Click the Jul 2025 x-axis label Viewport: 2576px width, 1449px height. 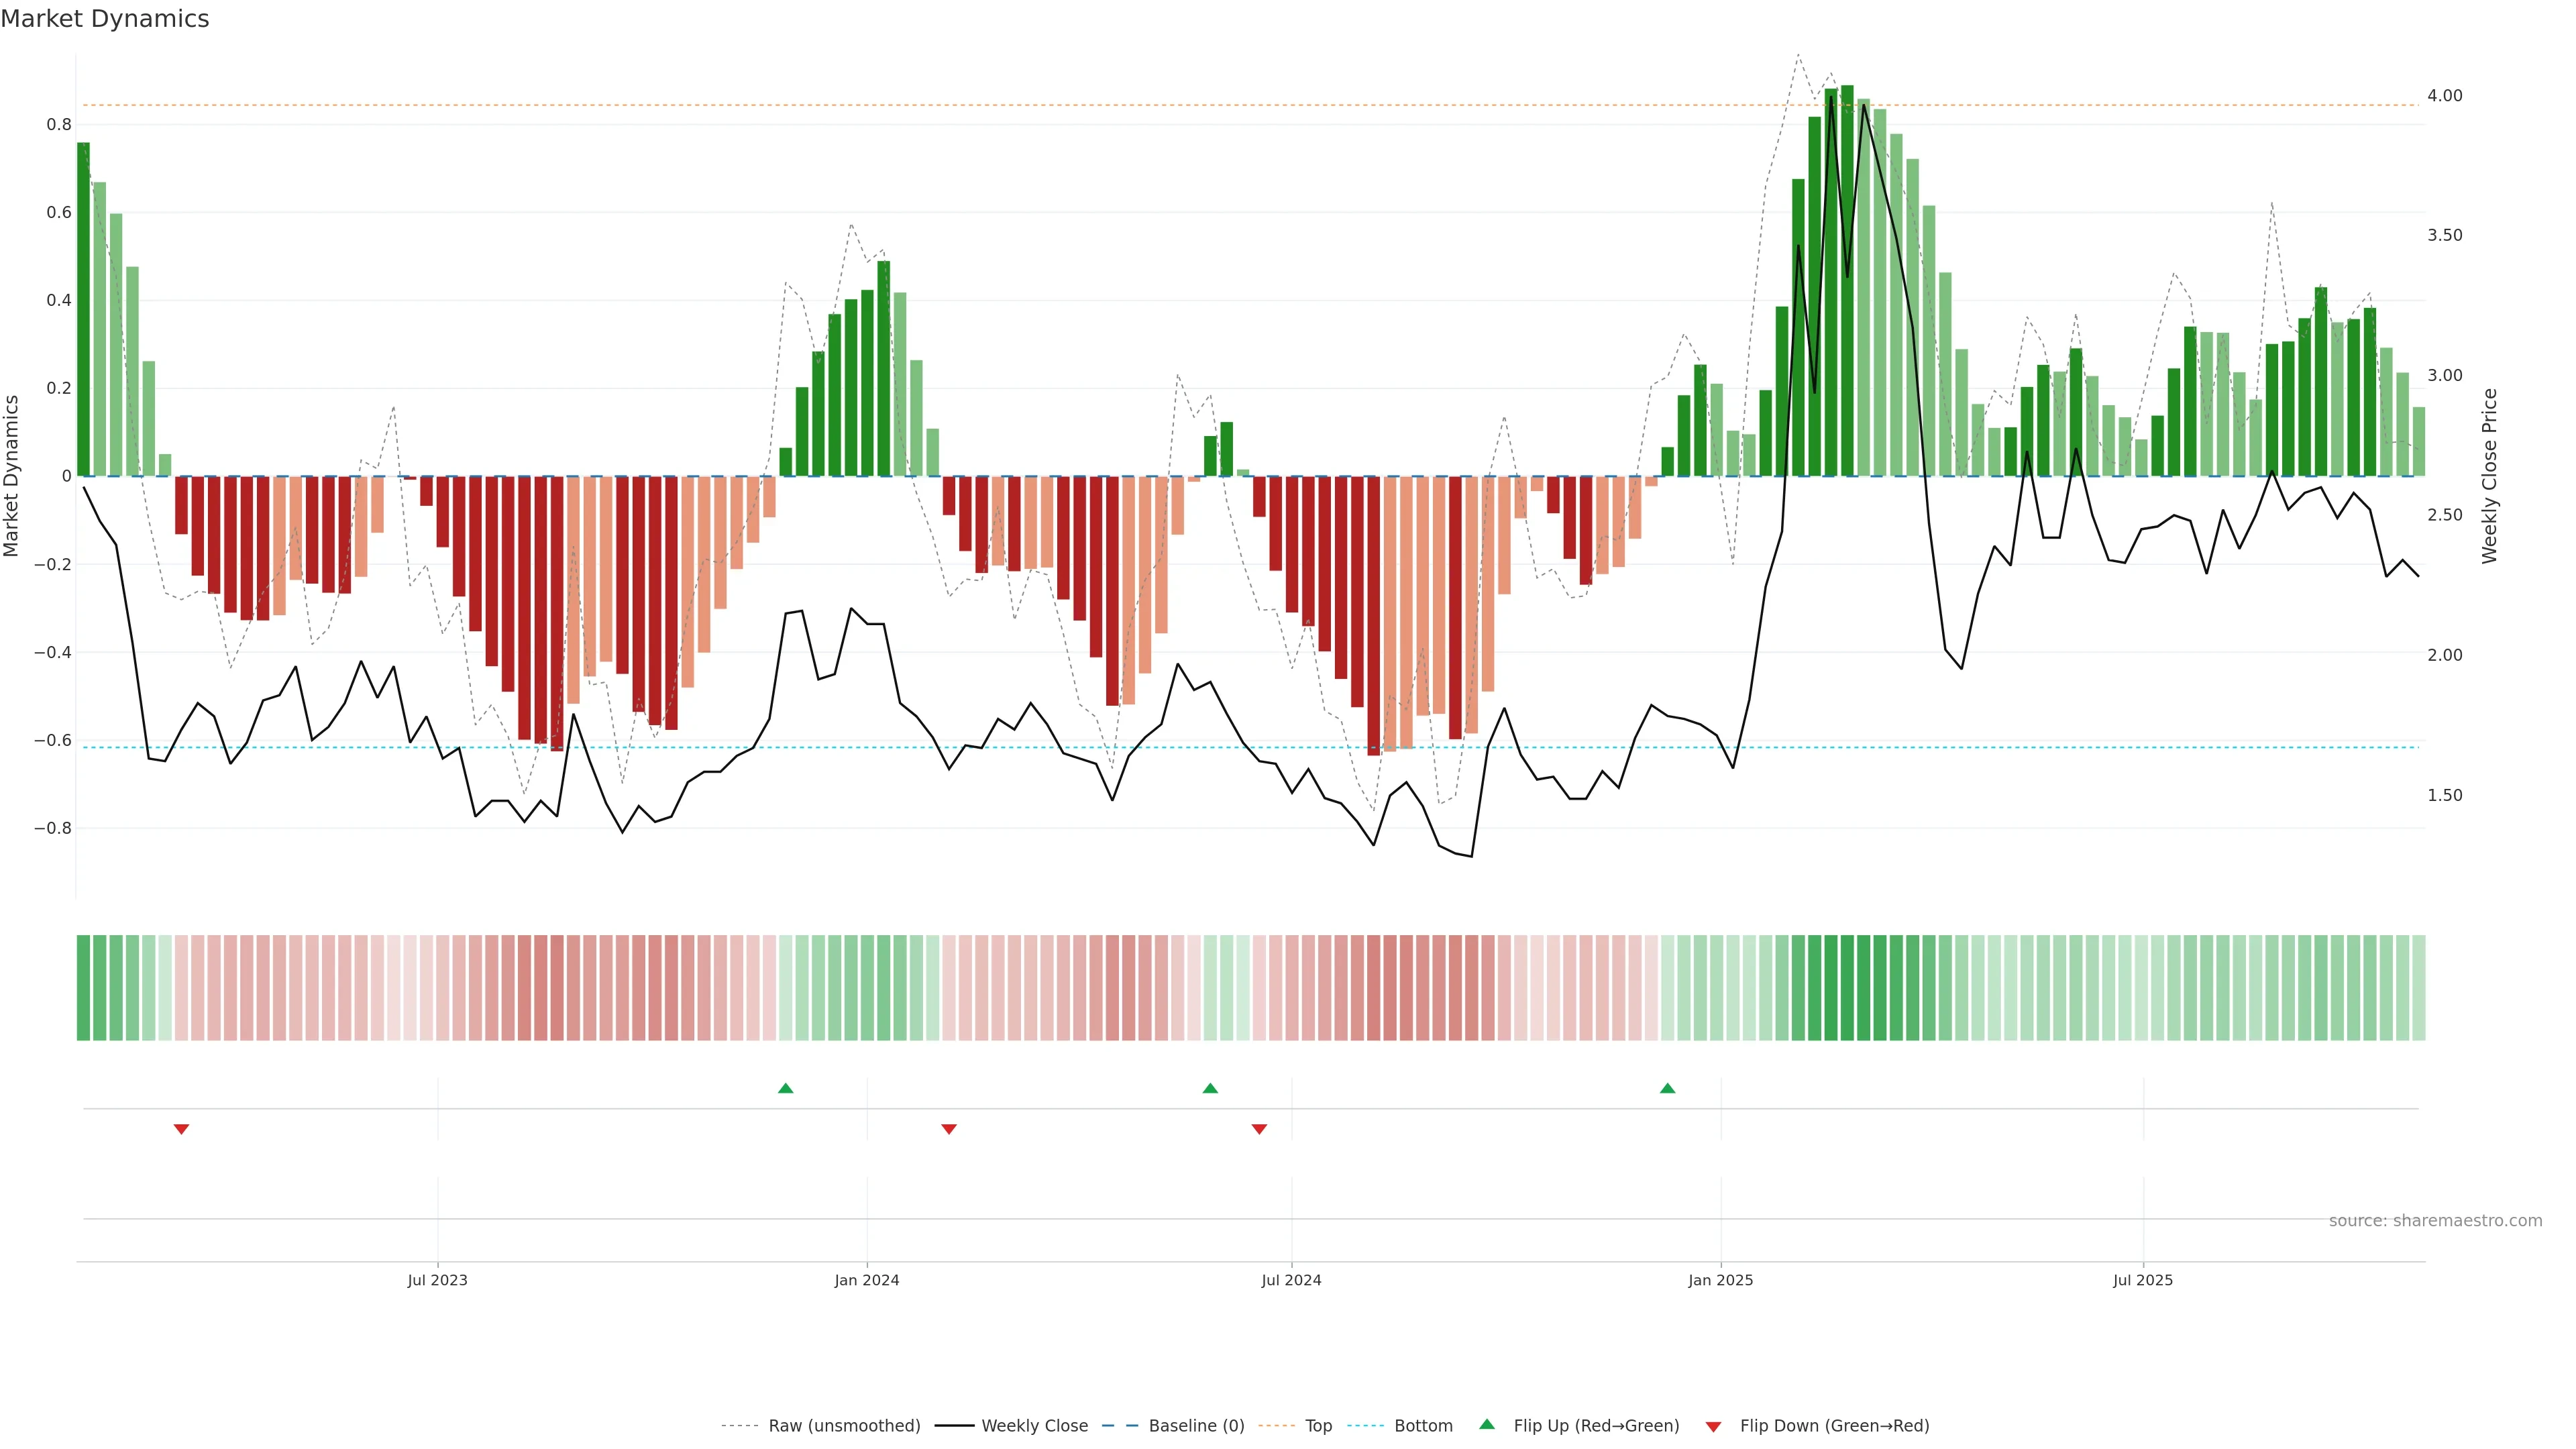[2142, 1280]
